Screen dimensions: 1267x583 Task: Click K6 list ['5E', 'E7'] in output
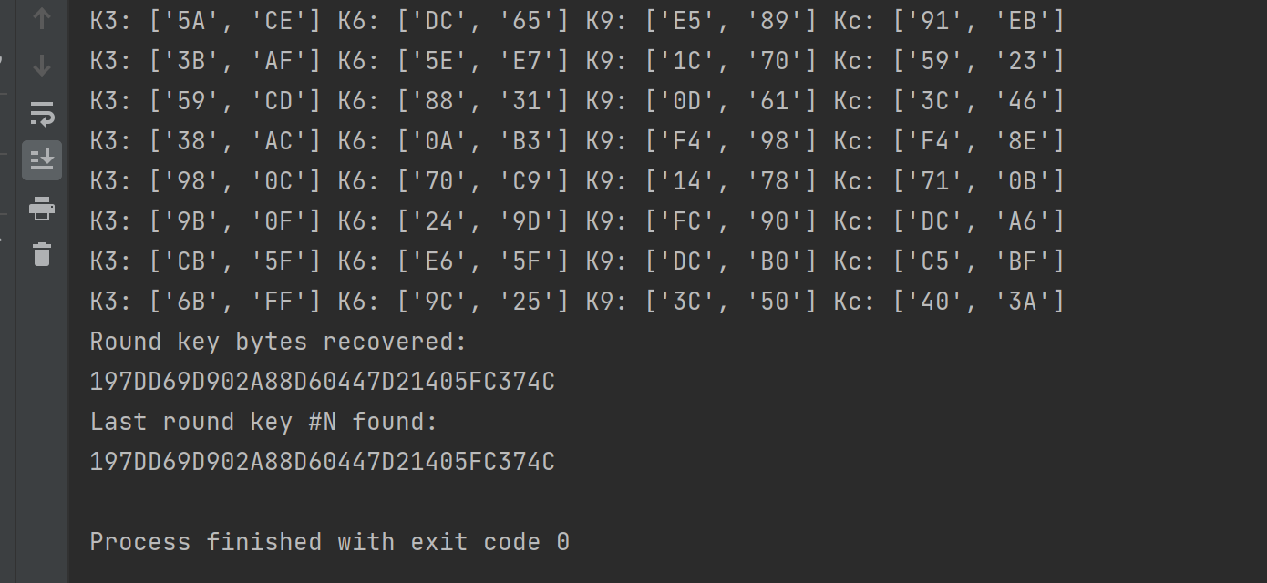(x=482, y=61)
